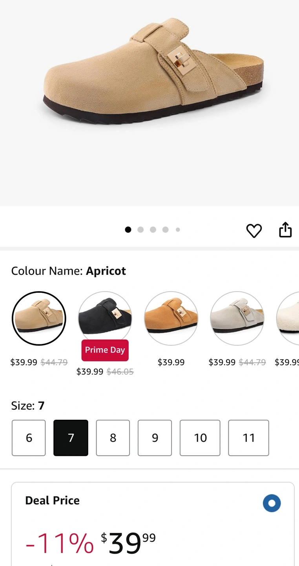The height and width of the screenshot is (566, 299).
Task: Select size 7
Action: coord(71,438)
